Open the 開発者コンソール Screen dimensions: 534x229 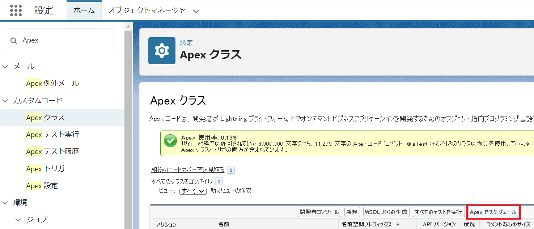click(x=319, y=212)
